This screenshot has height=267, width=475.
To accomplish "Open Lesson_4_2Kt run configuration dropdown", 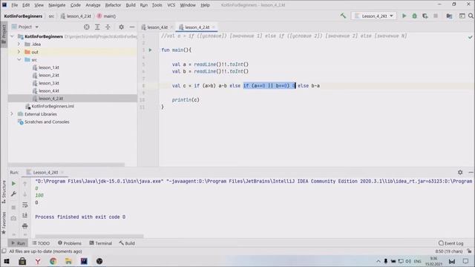I will [x=374, y=16].
